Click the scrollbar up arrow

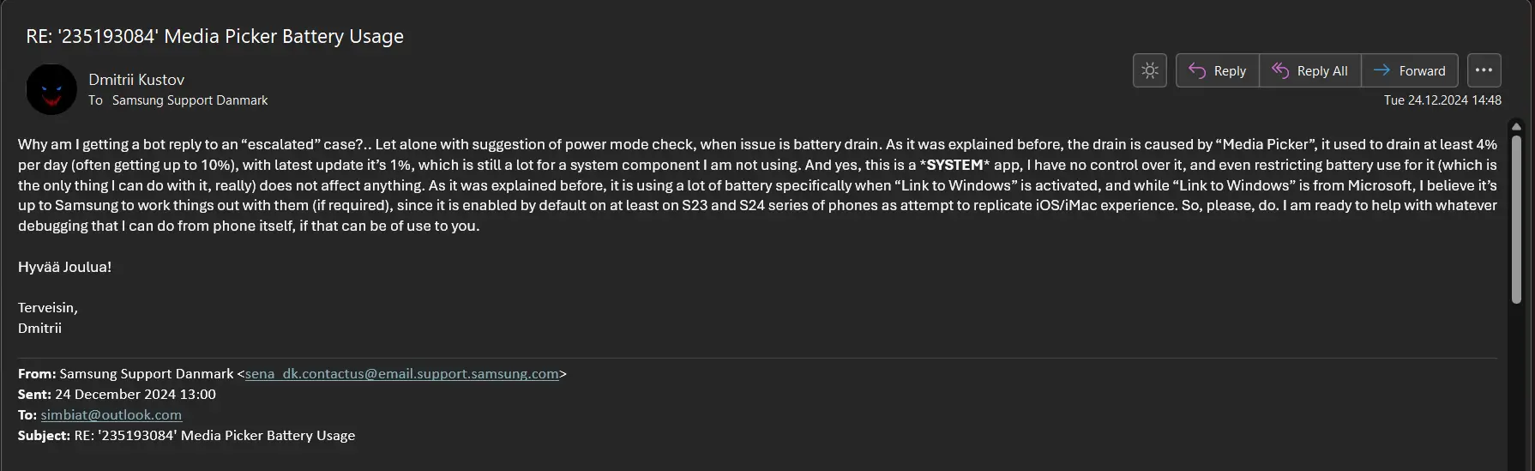click(x=1516, y=126)
